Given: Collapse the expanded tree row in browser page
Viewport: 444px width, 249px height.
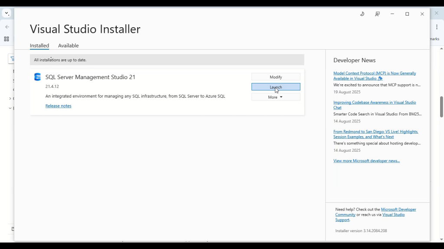Looking at the screenshot, I should point(10,108).
